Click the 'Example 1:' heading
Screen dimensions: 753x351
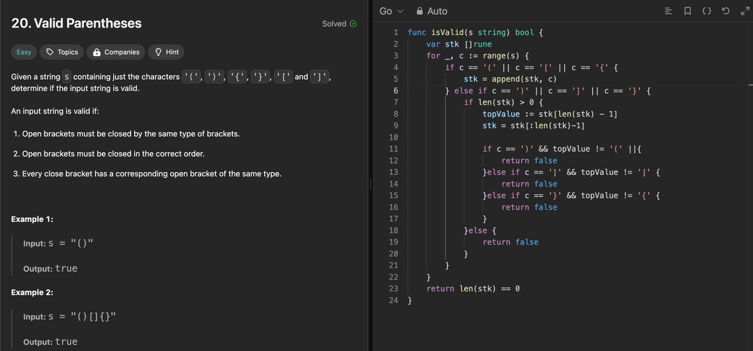32,219
